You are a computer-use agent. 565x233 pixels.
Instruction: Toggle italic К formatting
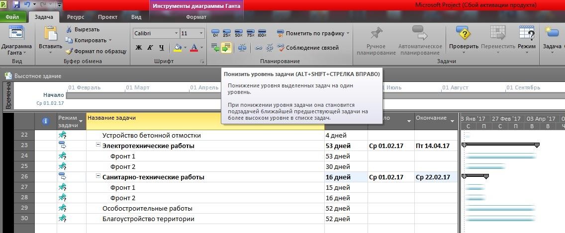(150, 48)
